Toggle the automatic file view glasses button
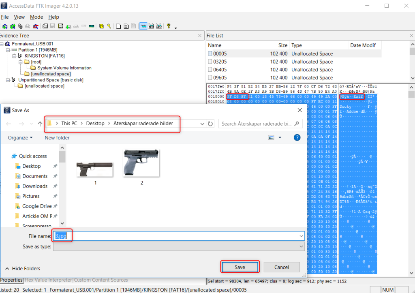The width and height of the screenshot is (415, 293). click(143, 26)
